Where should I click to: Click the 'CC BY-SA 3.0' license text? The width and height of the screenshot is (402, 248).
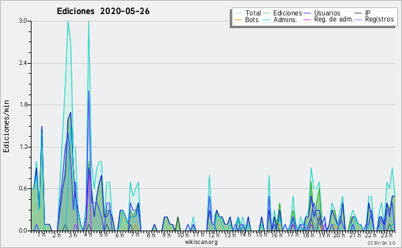click(381, 243)
